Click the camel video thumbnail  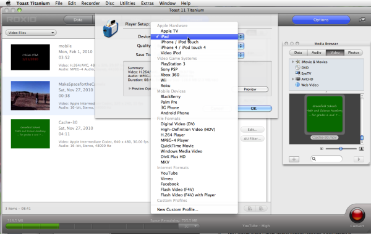(x=30, y=96)
